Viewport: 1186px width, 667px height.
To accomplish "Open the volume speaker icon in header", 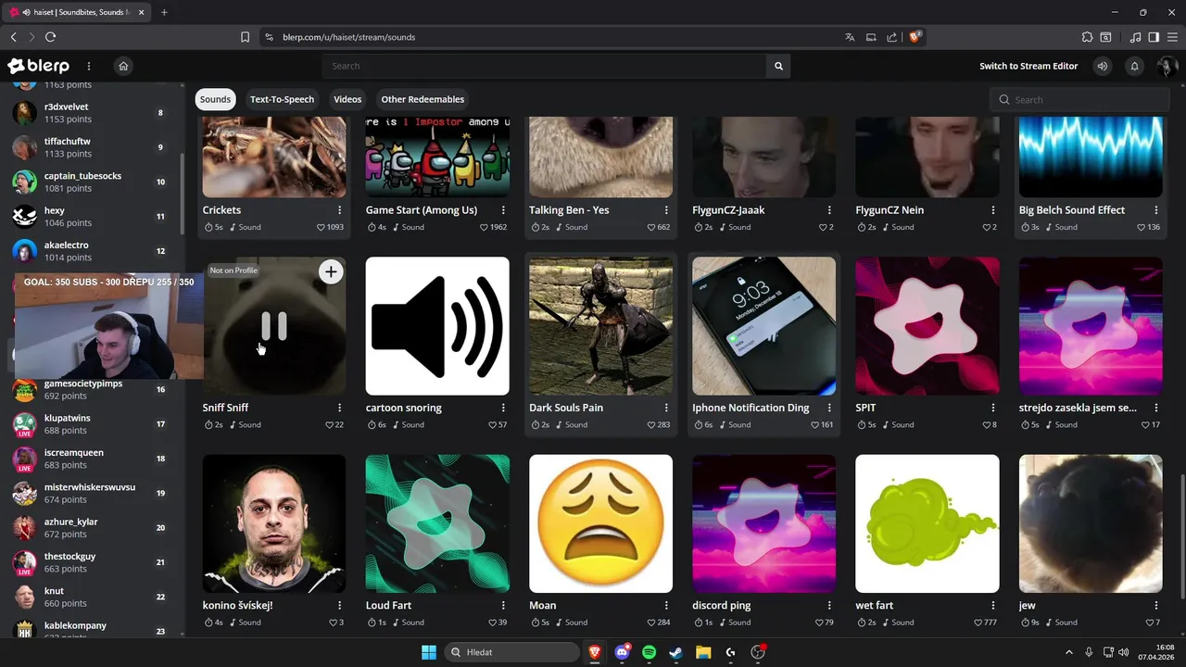I will pos(1102,66).
